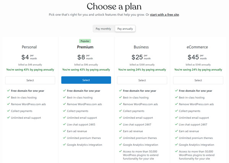Click checkmark next to eCommerce Google Analytics integration
Viewport: 229px width, 163px height.
(x=176, y=145)
